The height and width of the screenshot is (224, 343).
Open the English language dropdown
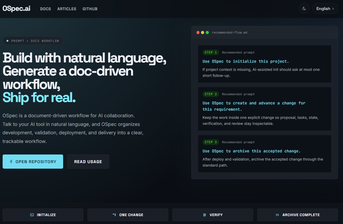[x=325, y=8]
